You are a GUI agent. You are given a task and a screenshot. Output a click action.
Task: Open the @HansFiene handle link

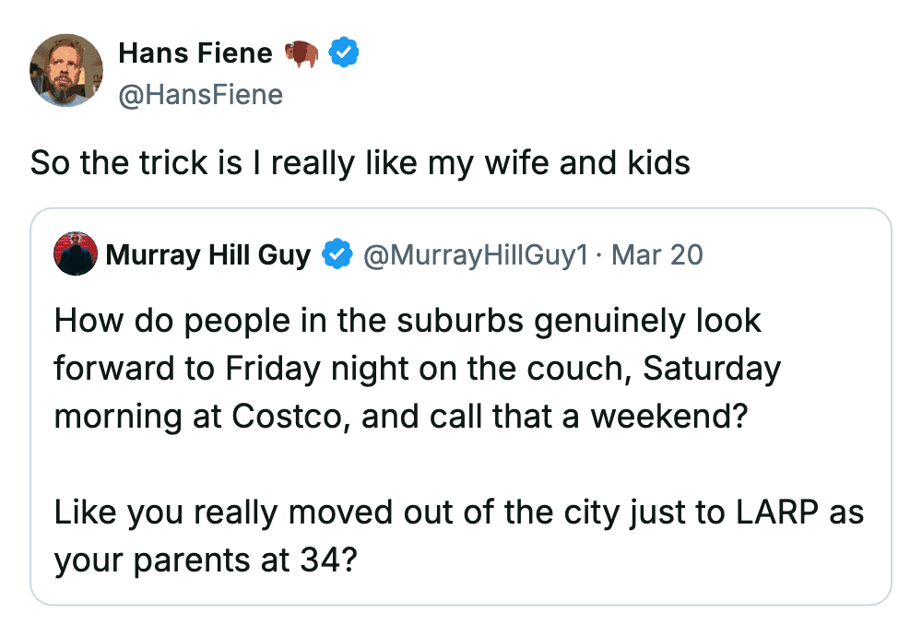201,94
